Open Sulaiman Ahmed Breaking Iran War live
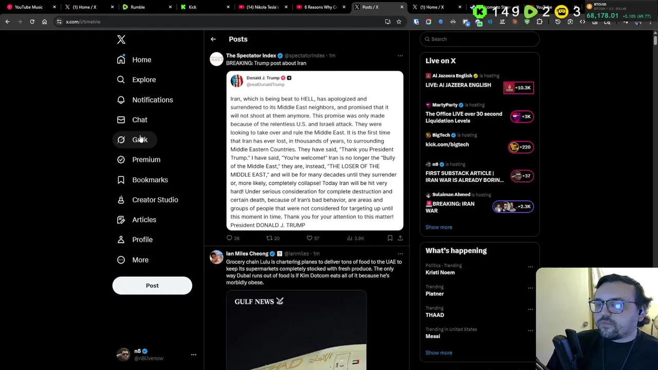This screenshot has height=370, width=658. 479,203
